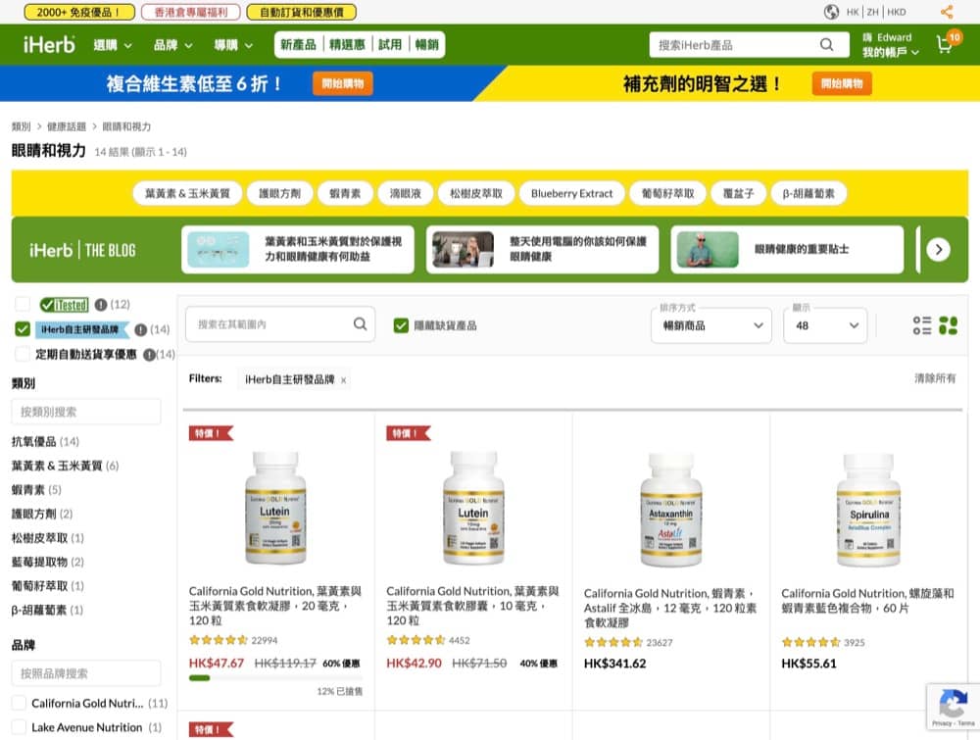Click the reCAPTCHA badge
This screenshot has width=980, height=740.
click(x=954, y=707)
